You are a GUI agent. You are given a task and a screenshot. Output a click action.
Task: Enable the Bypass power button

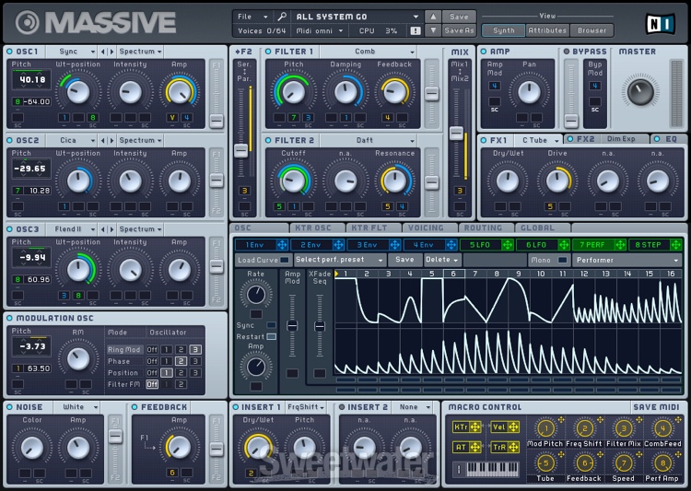click(x=567, y=52)
